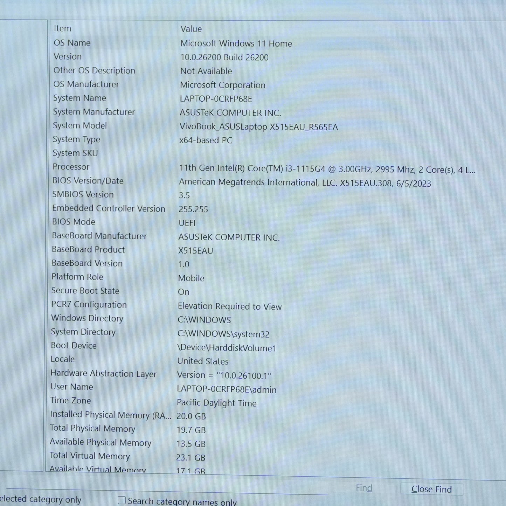The width and height of the screenshot is (506, 506).
Task: Select the Embedded Controller Version row
Action: [109, 208]
